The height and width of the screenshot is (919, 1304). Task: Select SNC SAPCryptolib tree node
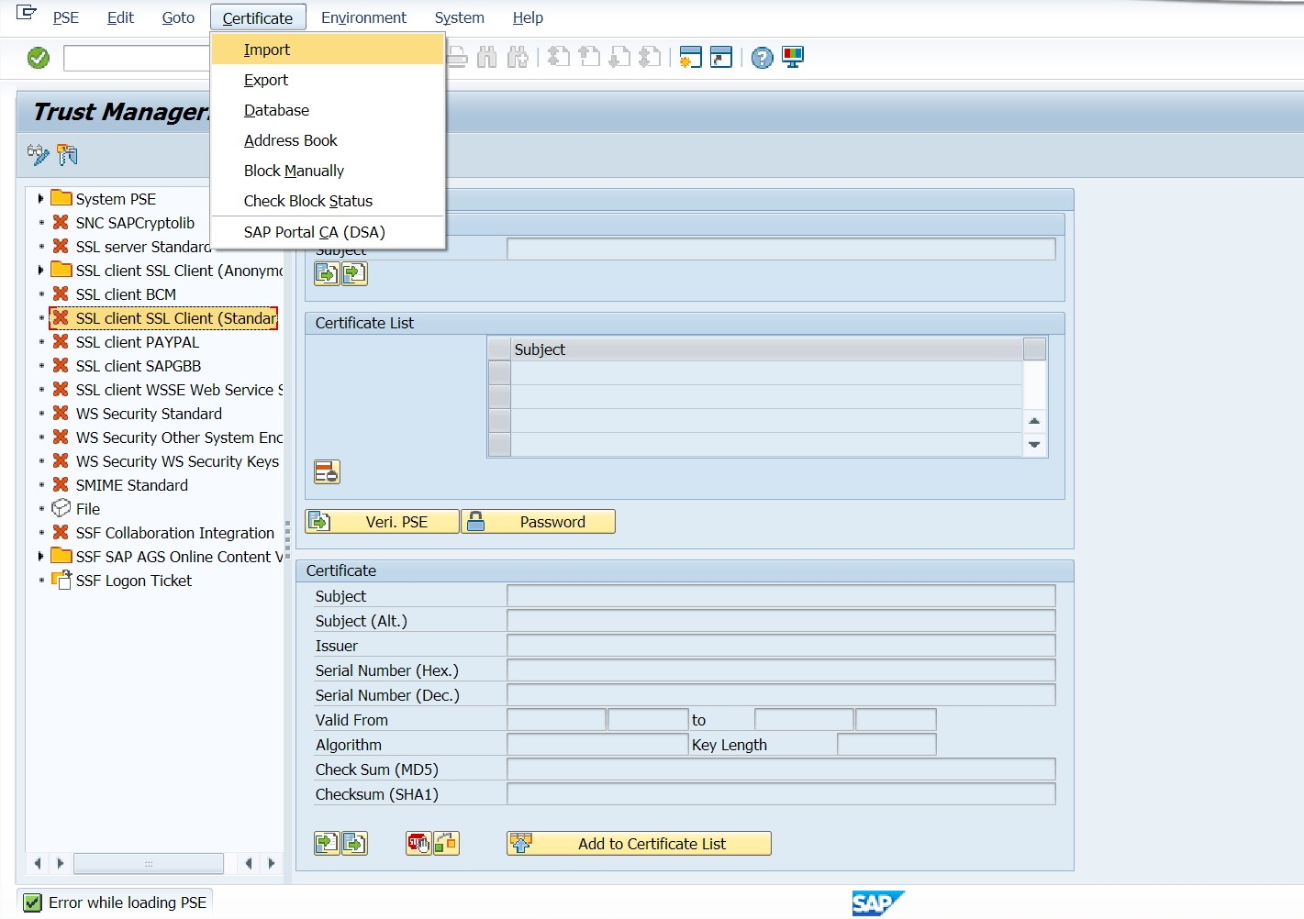(x=135, y=223)
